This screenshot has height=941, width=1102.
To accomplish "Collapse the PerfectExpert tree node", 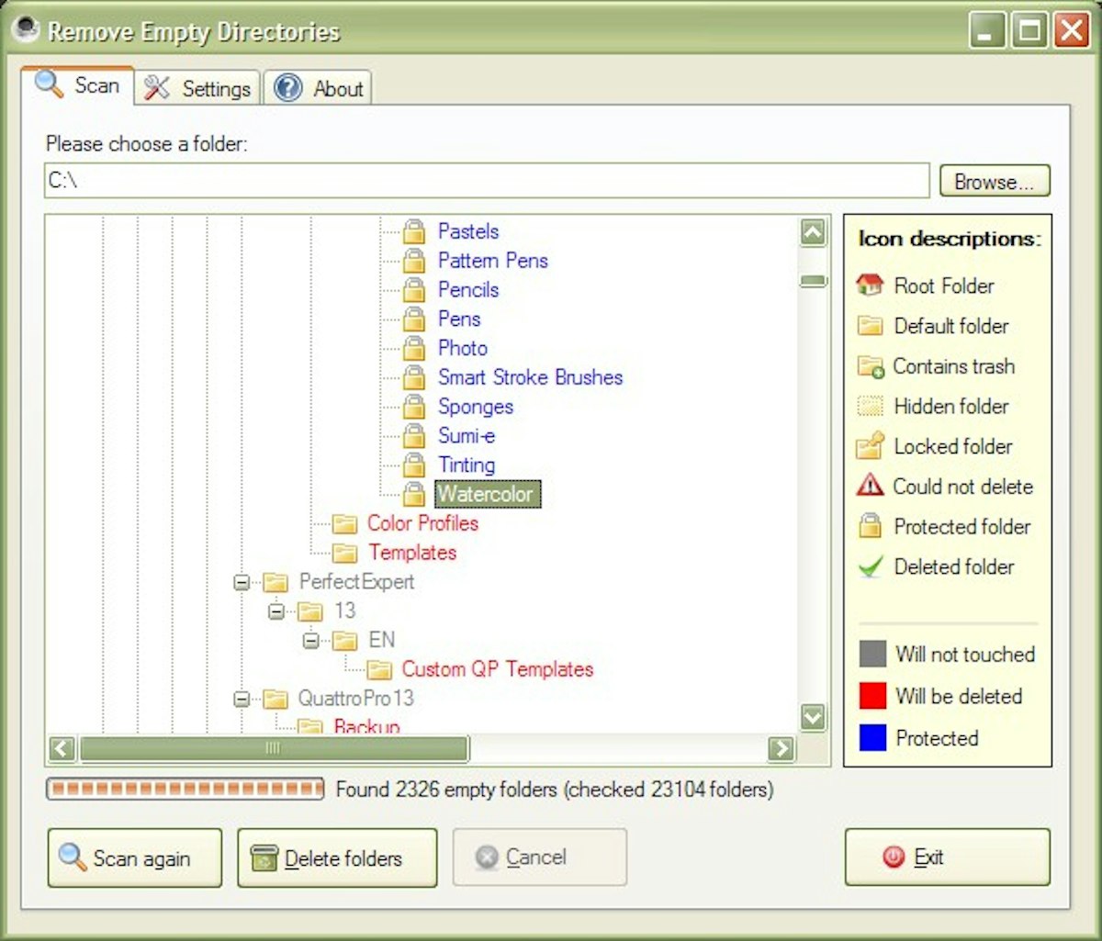I will 241,582.
